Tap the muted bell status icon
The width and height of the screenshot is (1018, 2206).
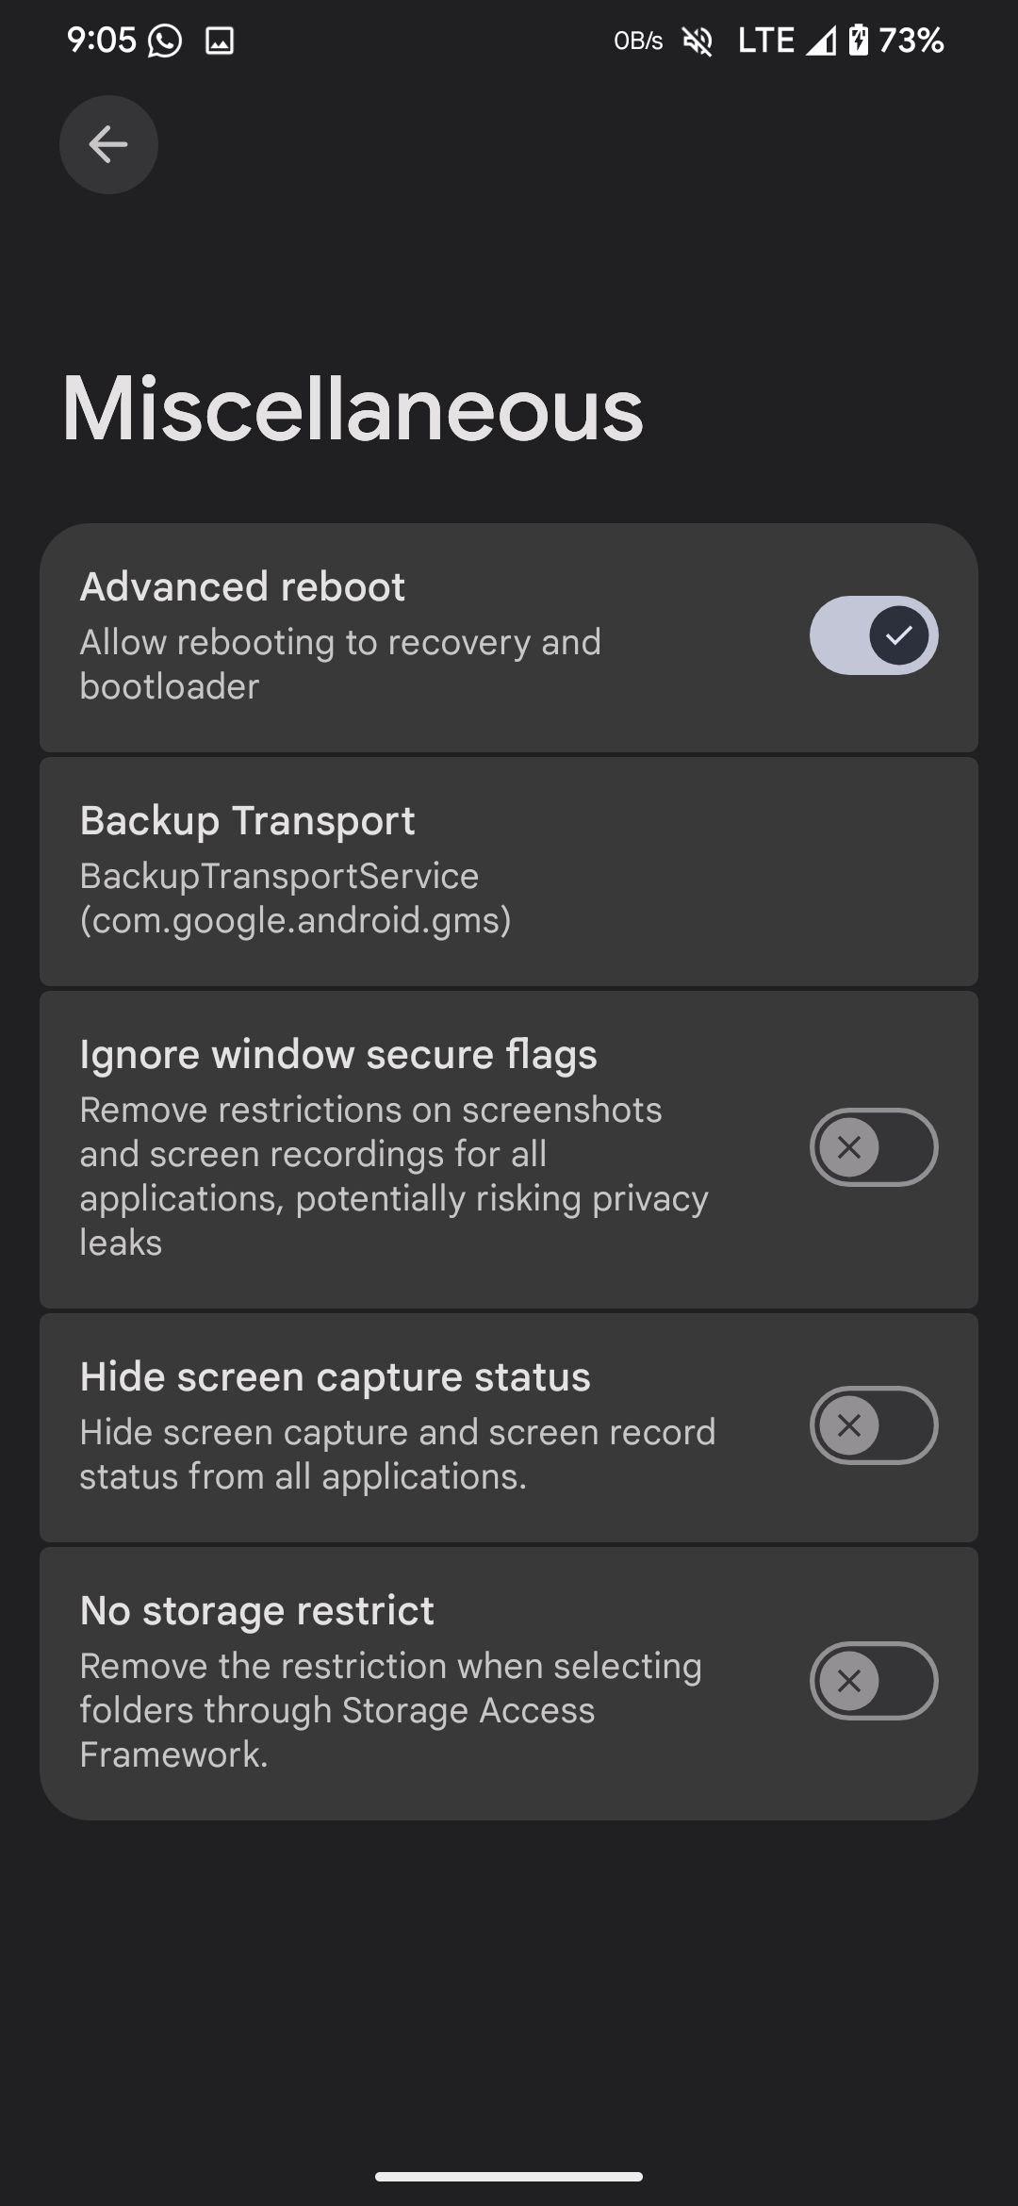pyautogui.click(x=698, y=41)
